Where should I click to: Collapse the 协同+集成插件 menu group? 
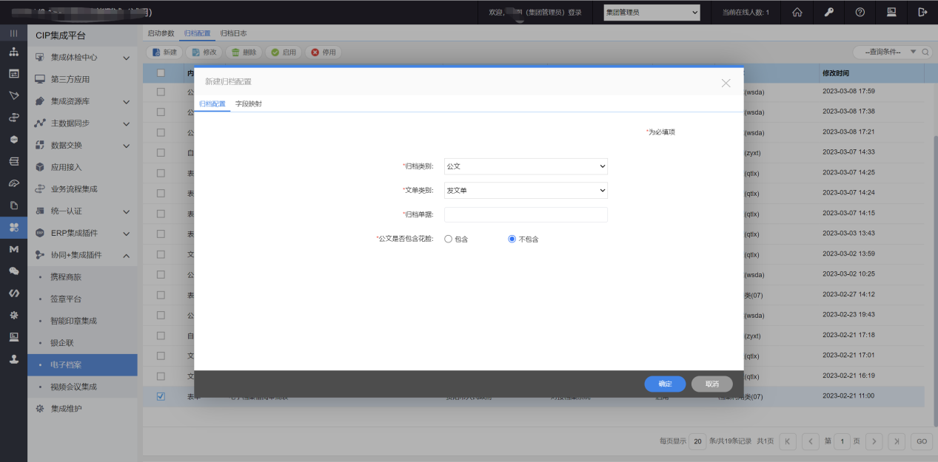tap(126, 255)
